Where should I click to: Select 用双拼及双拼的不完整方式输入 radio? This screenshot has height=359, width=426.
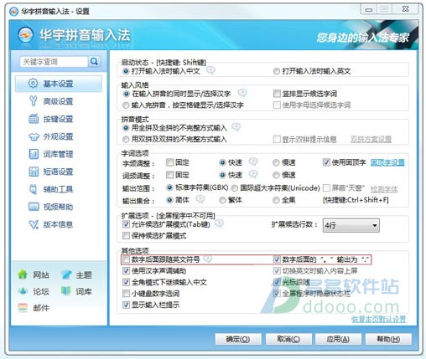126,139
